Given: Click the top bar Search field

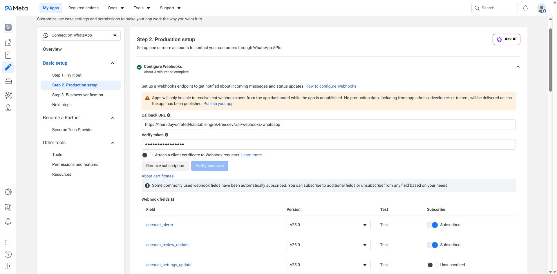Looking at the screenshot, I should pos(494,8).
